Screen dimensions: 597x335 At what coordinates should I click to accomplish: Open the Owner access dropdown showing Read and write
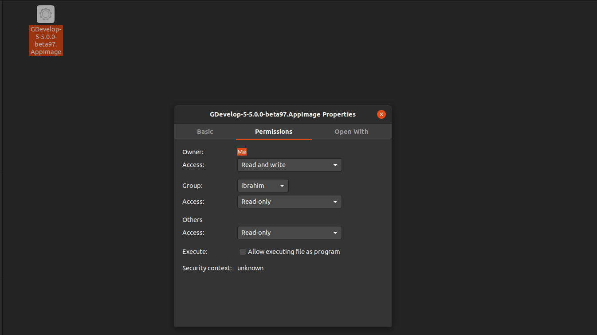[290, 165]
